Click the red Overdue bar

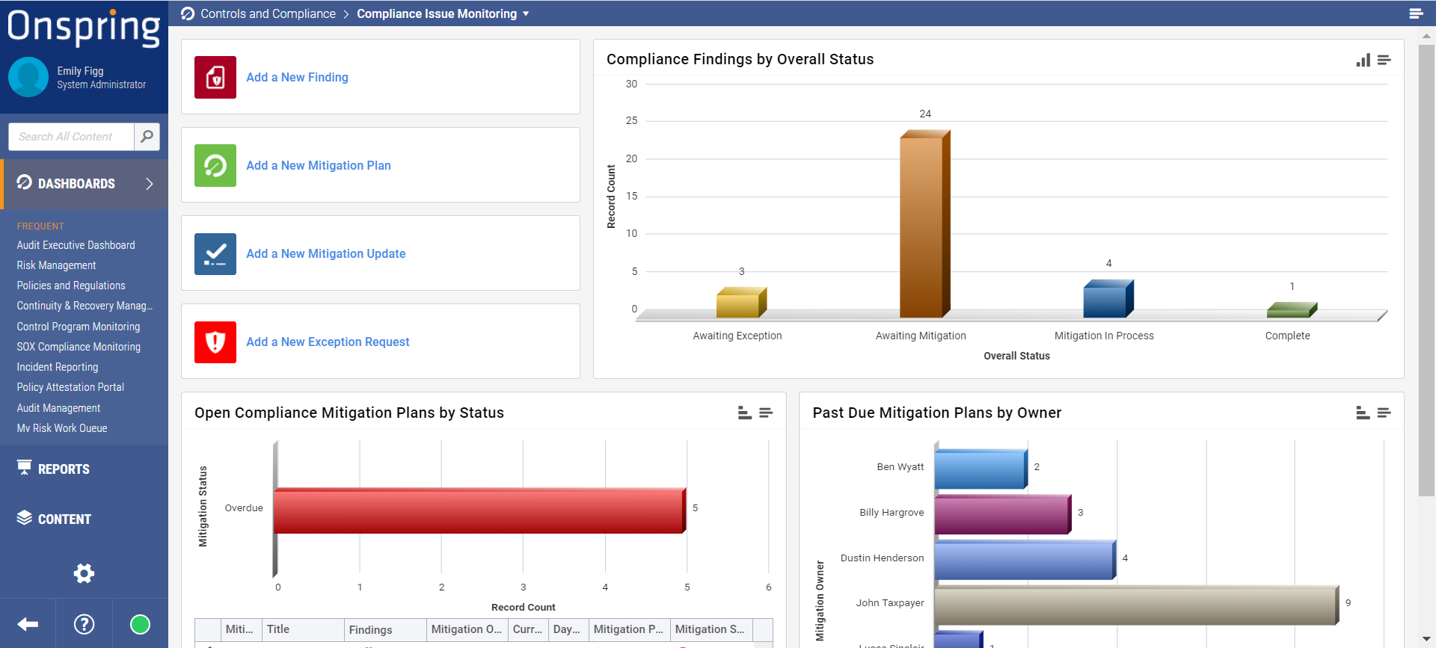coord(479,510)
